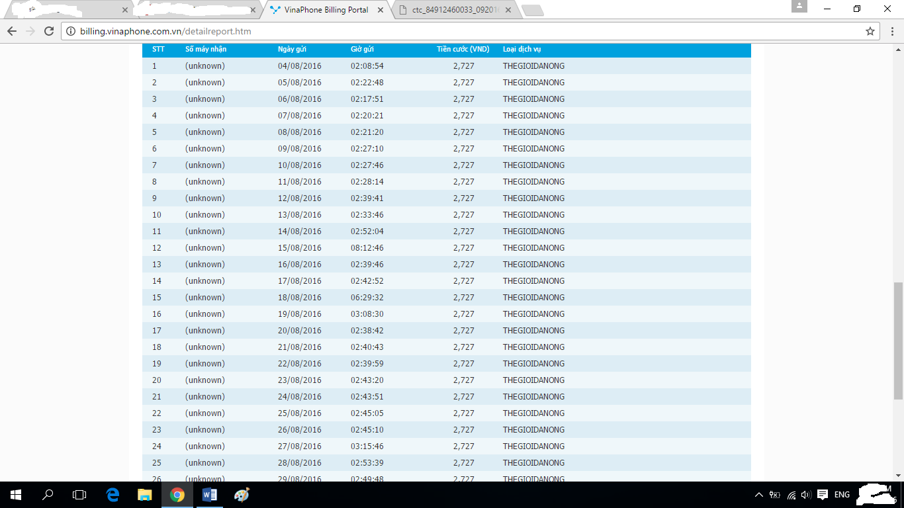
Task: Click the Giờ gửi column header
Action: [x=362, y=49]
